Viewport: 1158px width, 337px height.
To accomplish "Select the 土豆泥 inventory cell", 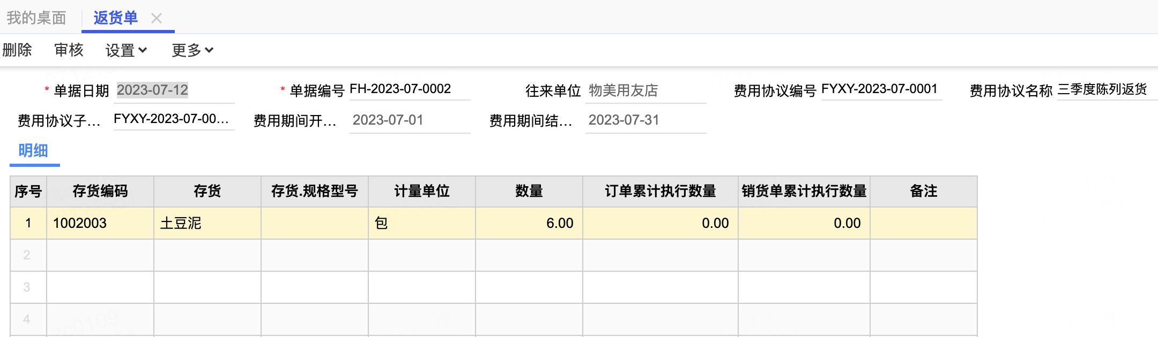I will click(x=207, y=223).
